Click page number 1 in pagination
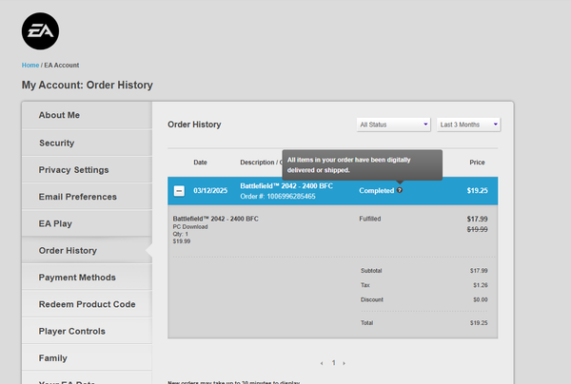This screenshot has height=384, width=571. pos(333,363)
